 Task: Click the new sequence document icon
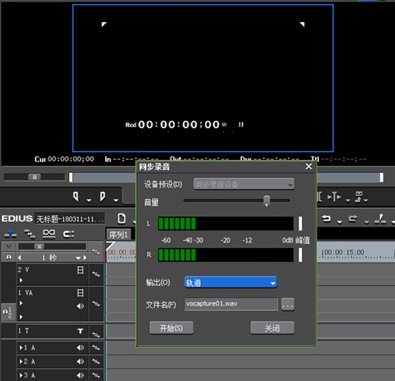[x=121, y=219]
